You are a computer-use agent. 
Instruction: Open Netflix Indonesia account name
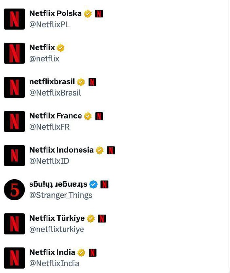pyautogui.click(x=61, y=150)
